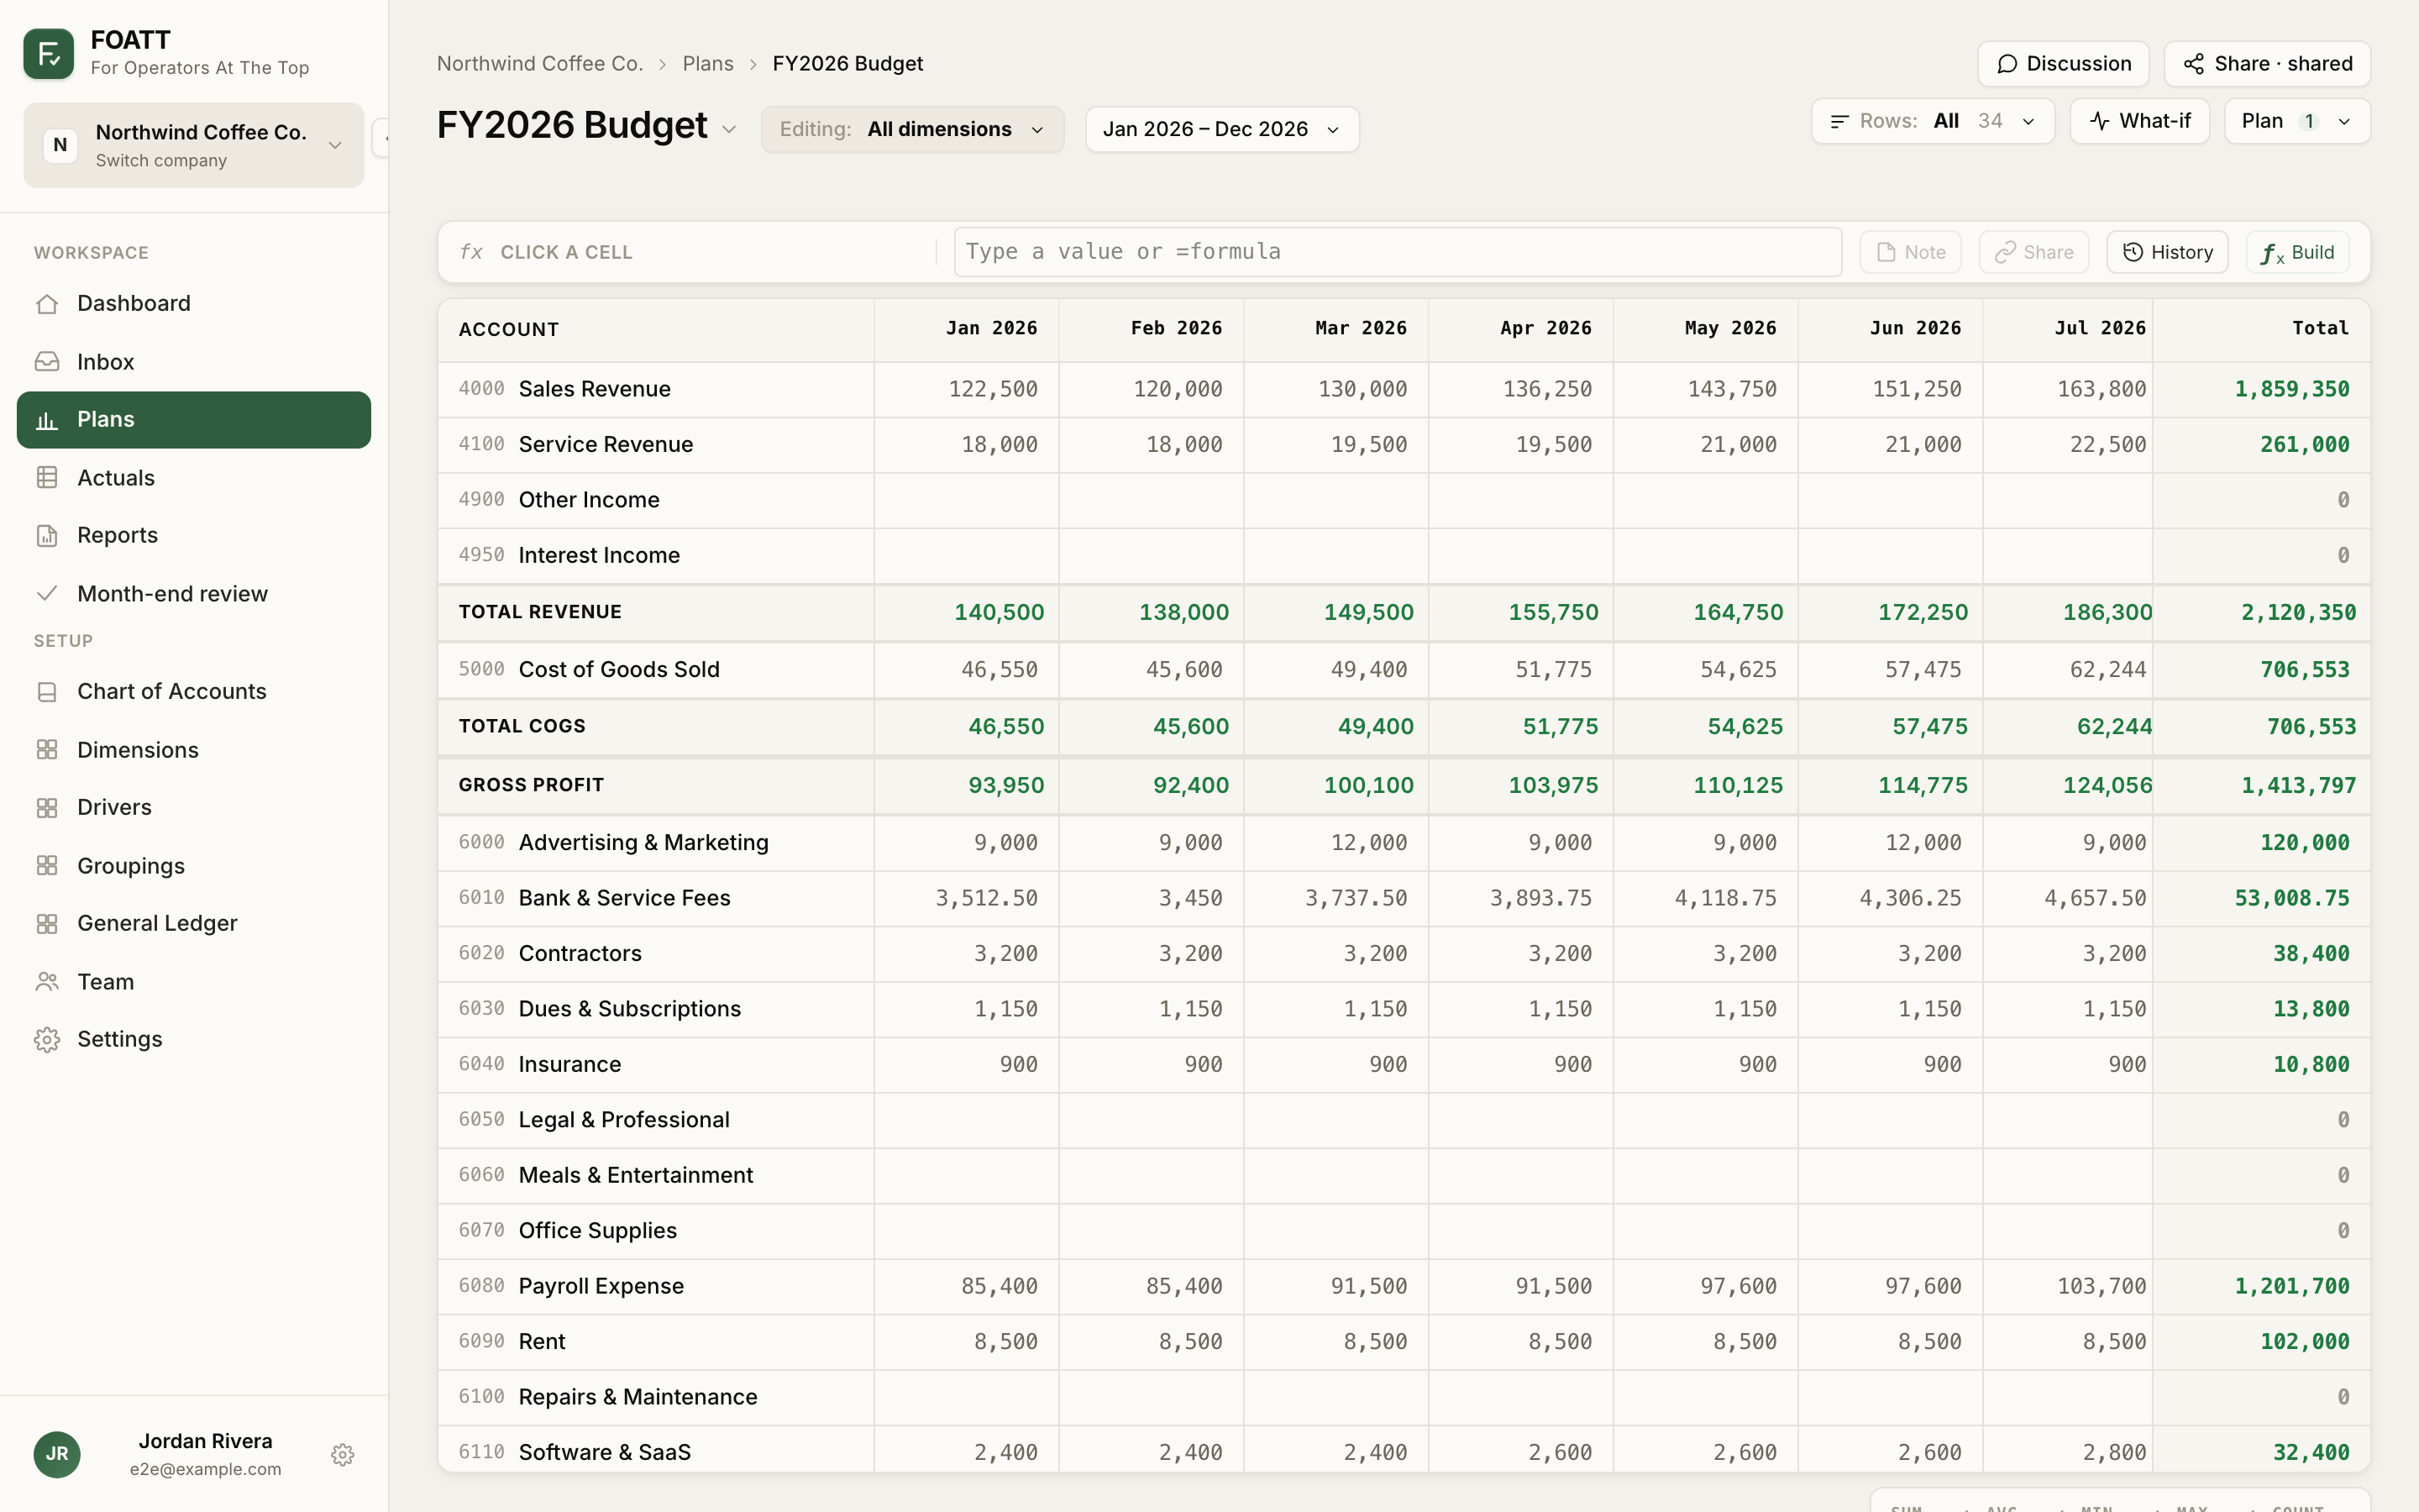Click the Actuals table icon
The width and height of the screenshot is (2419, 1512).
tap(47, 478)
